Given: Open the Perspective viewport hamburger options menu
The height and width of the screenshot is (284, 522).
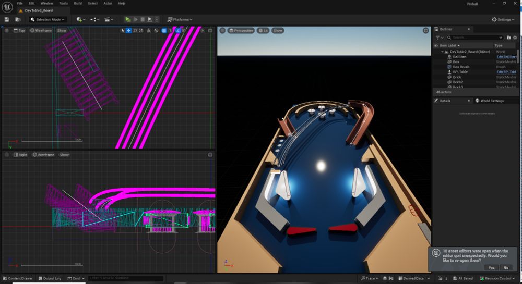Looking at the screenshot, I should (222, 31).
